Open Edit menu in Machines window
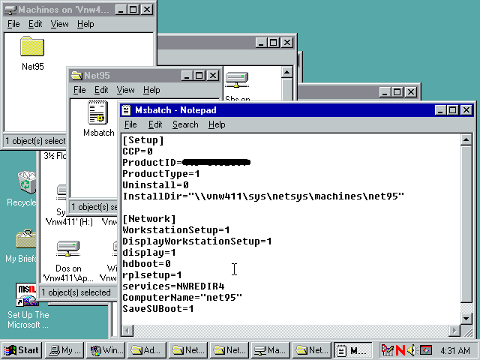Viewport: 480px width, 360px height. pos(35,24)
